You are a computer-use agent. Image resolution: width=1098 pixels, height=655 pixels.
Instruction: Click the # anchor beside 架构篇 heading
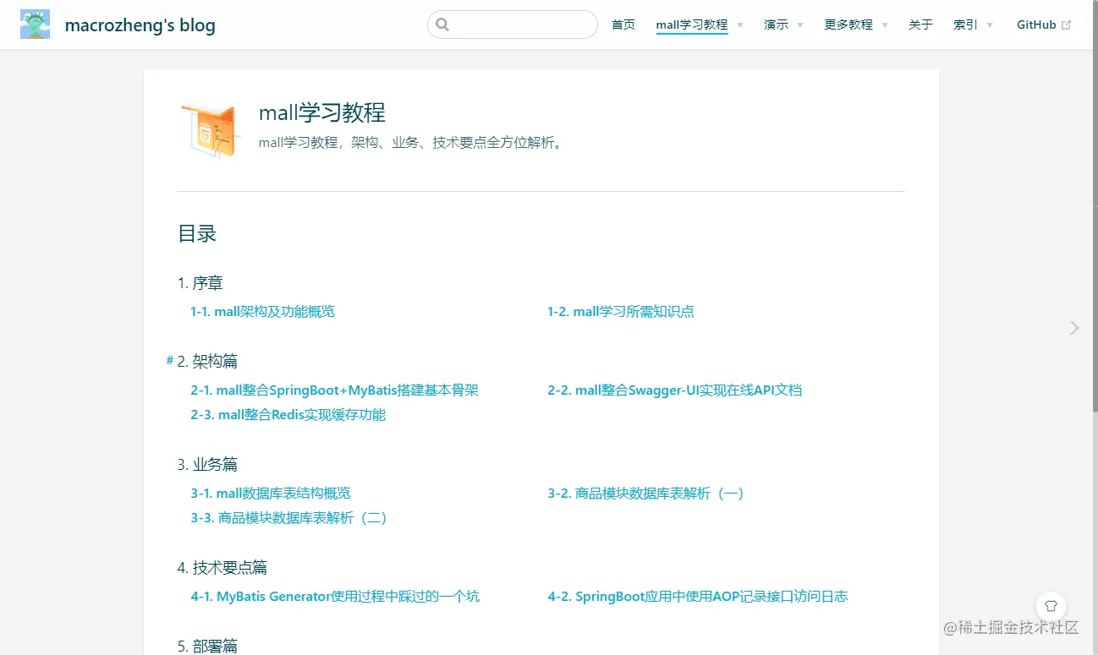170,361
